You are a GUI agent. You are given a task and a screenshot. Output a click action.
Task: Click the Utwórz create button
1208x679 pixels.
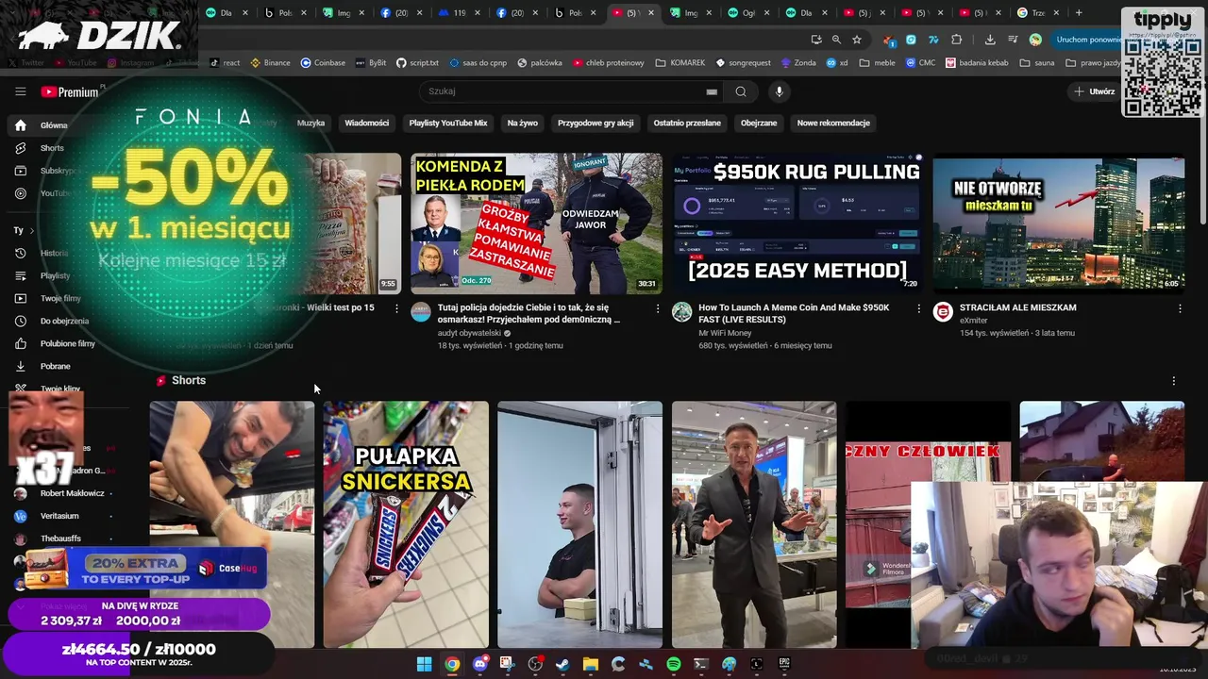(1094, 91)
